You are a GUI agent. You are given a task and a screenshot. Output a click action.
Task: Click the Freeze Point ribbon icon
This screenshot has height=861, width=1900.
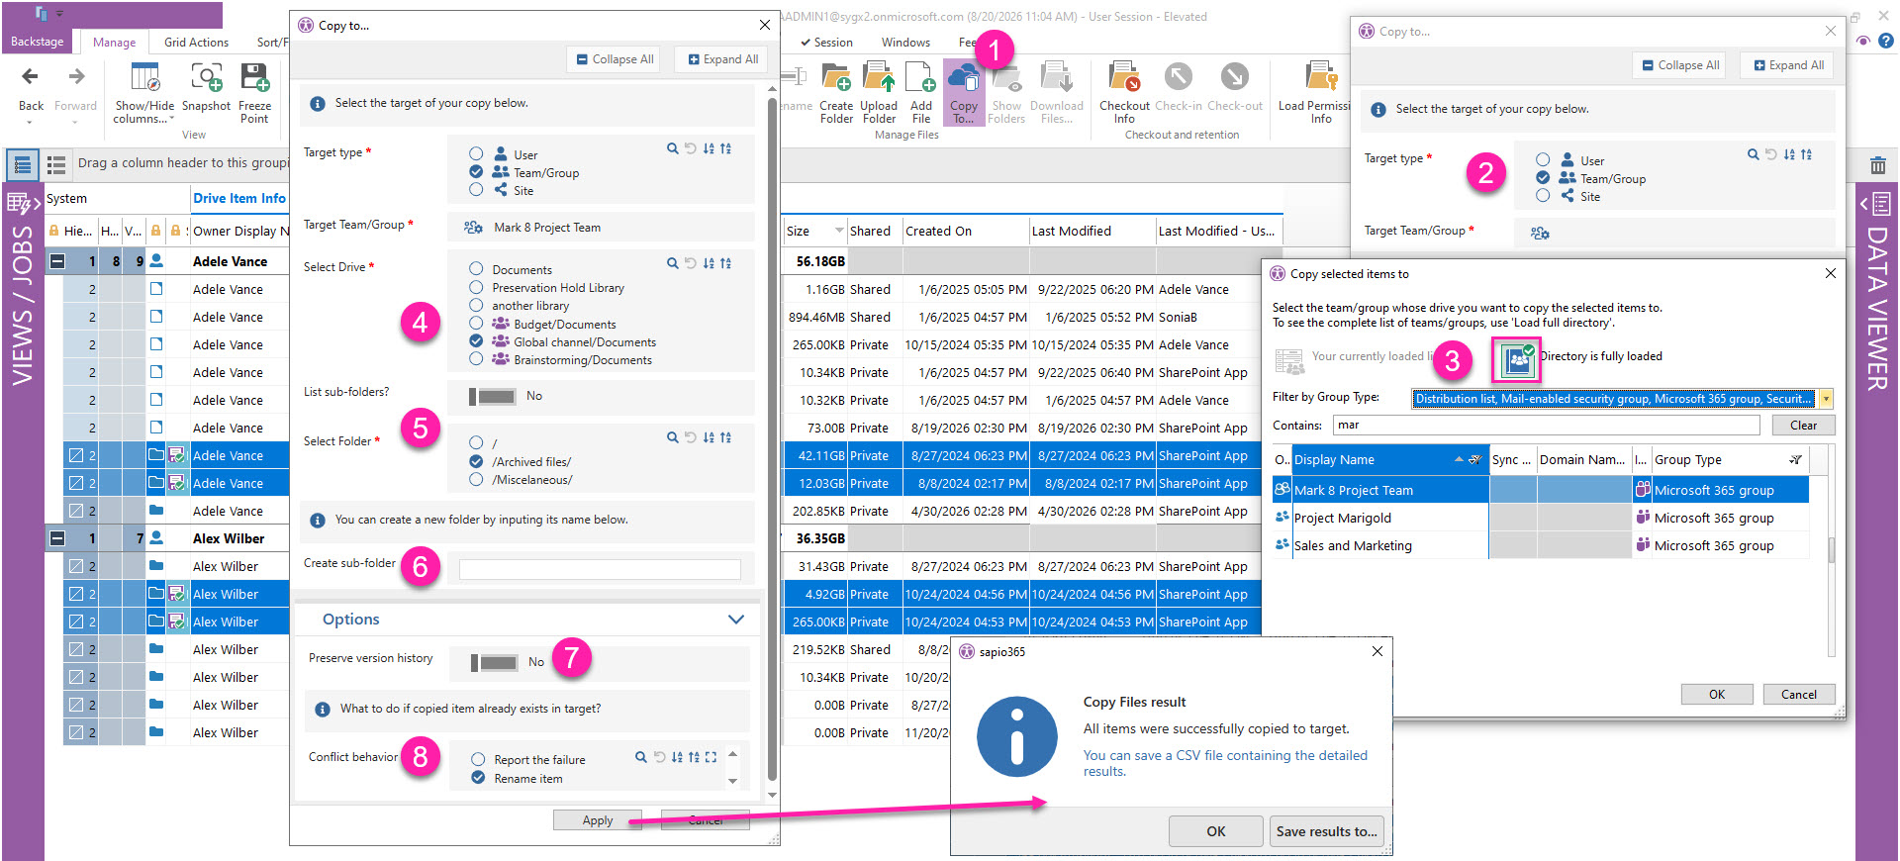tap(254, 76)
